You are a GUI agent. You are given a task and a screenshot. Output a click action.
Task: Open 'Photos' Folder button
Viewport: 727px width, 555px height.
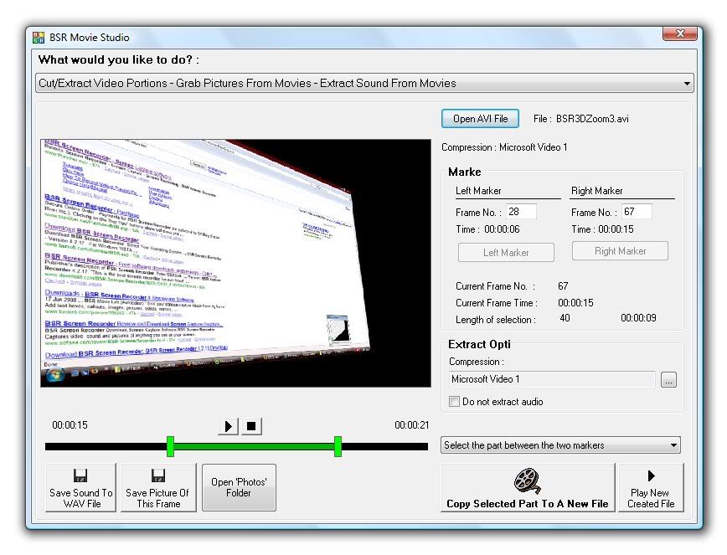[239, 487]
